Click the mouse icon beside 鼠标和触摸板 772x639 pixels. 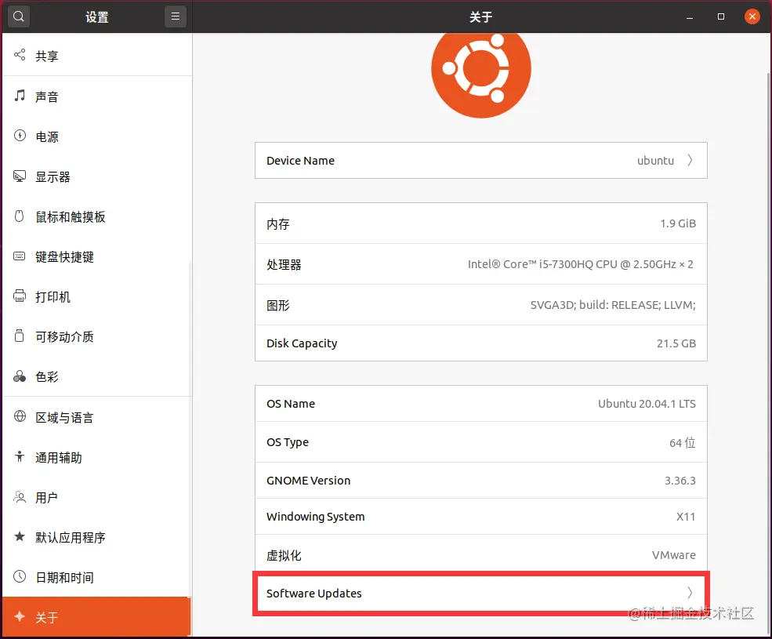(x=19, y=216)
